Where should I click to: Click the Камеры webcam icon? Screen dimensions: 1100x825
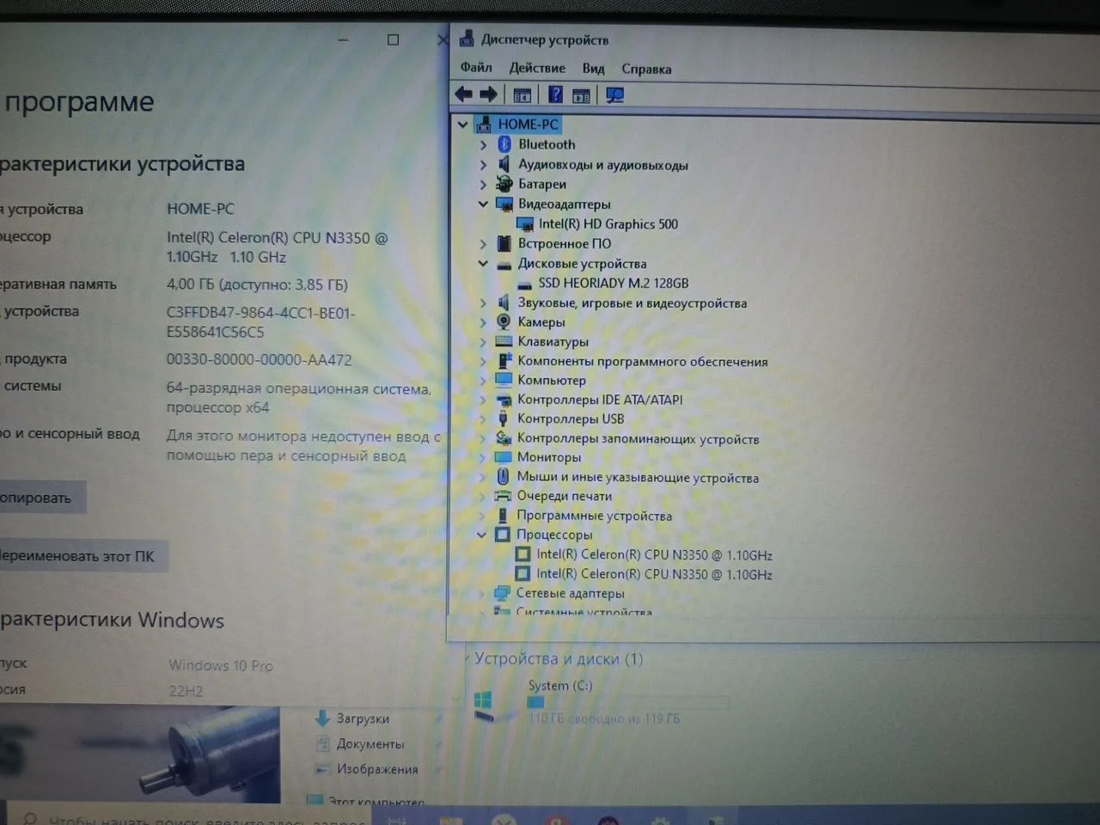[504, 321]
